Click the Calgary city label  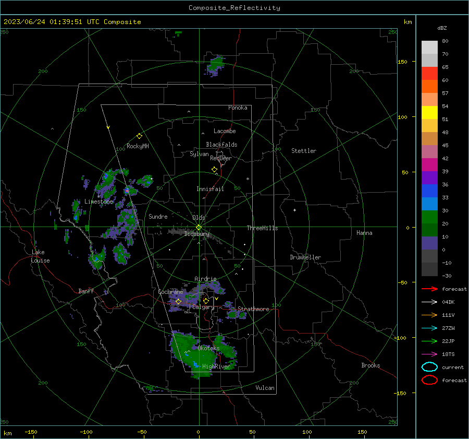[x=203, y=307]
